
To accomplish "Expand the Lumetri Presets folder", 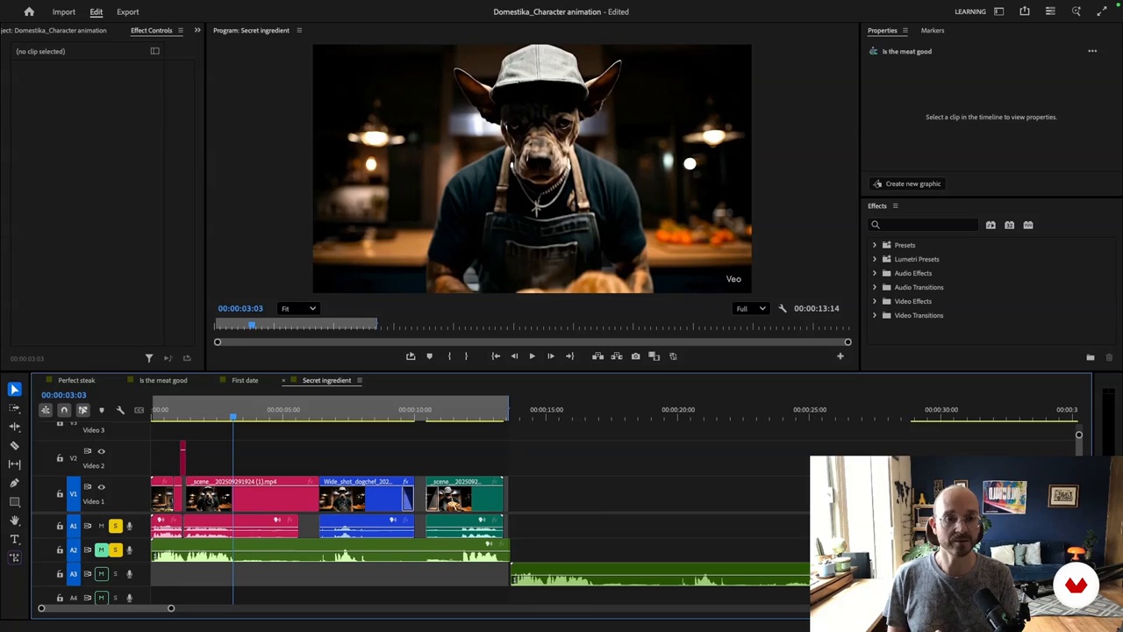I will (874, 259).
